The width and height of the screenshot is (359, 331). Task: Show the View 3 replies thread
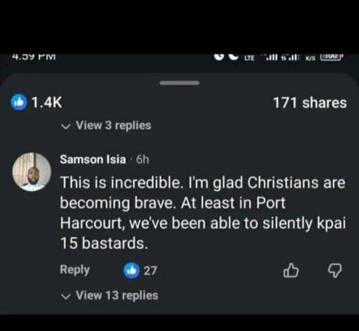click(113, 125)
